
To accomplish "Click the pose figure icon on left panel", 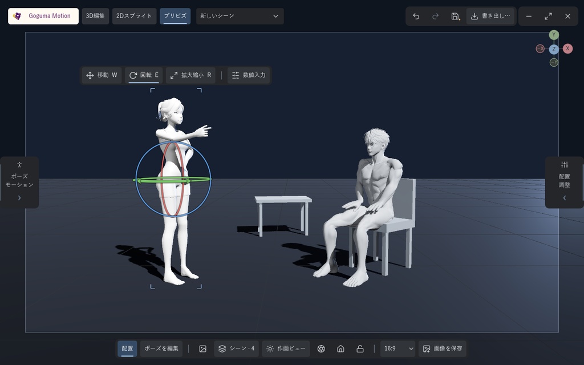I will (19, 164).
